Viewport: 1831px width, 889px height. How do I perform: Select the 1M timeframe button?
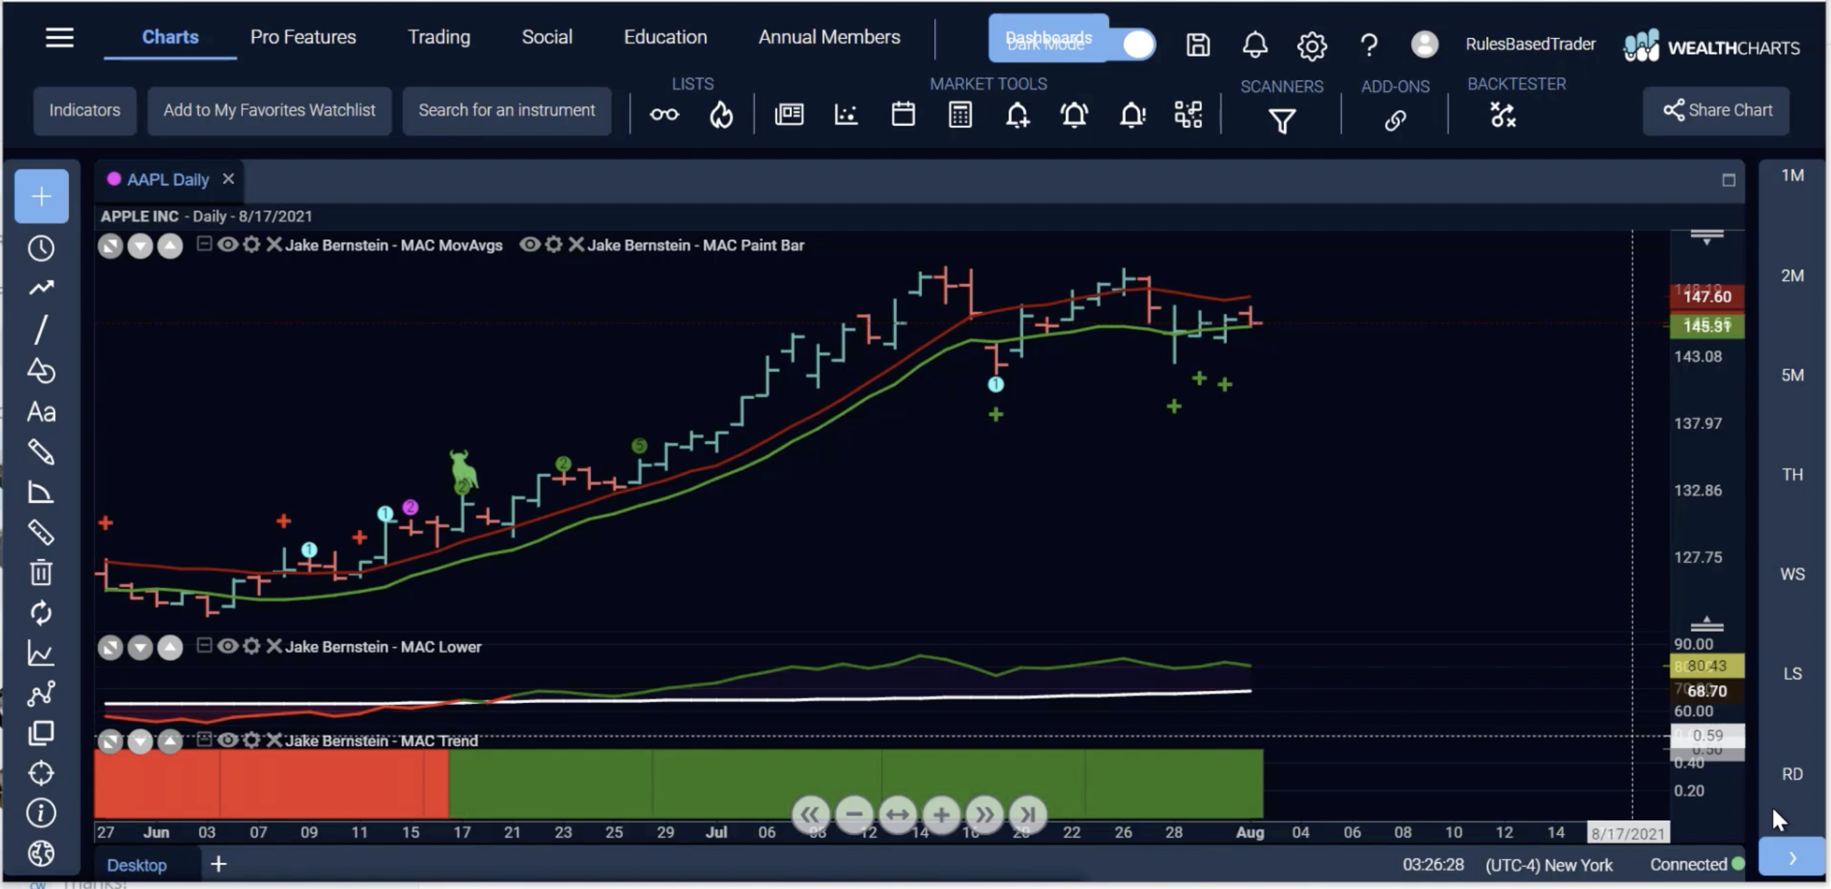[1792, 176]
